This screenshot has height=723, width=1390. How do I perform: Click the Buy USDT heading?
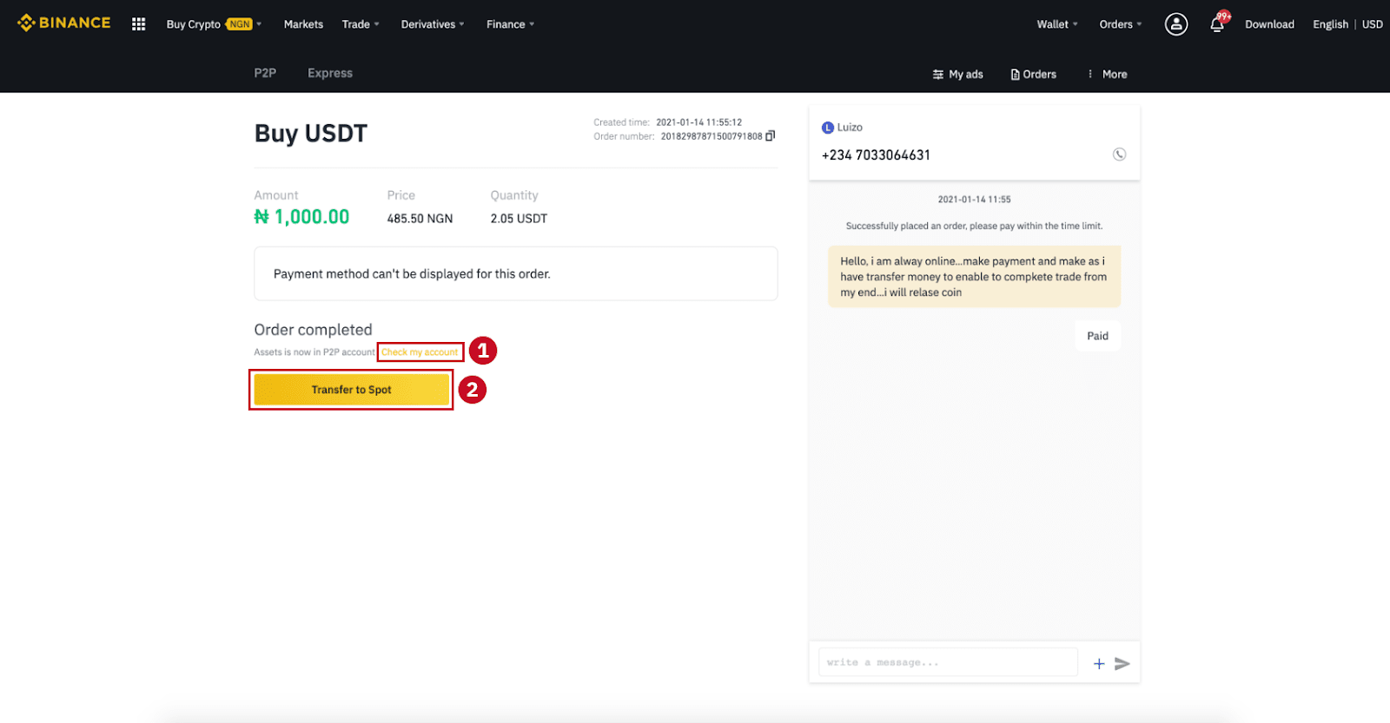311,133
